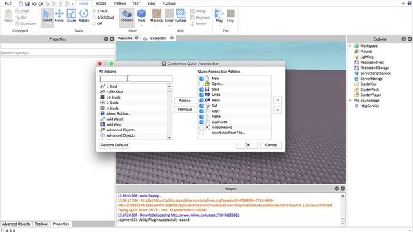The height and width of the screenshot is (232, 413).
Task: Enable the Video Record action checkbox
Action: coord(201,128)
